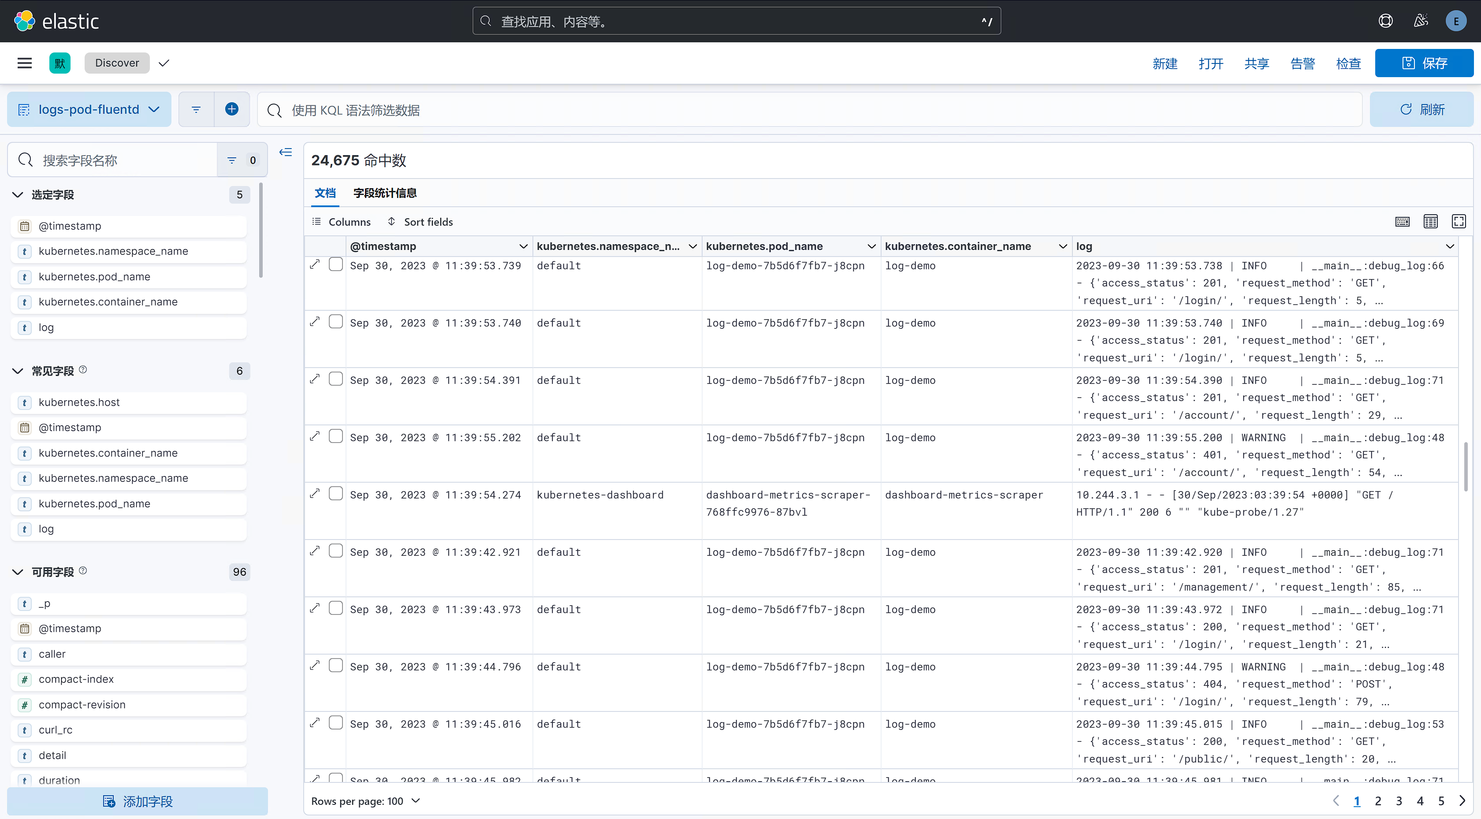Screen dimensions: 1481x819
Task: Switch to 字段统计信息 tab
Action: point(385,193)
